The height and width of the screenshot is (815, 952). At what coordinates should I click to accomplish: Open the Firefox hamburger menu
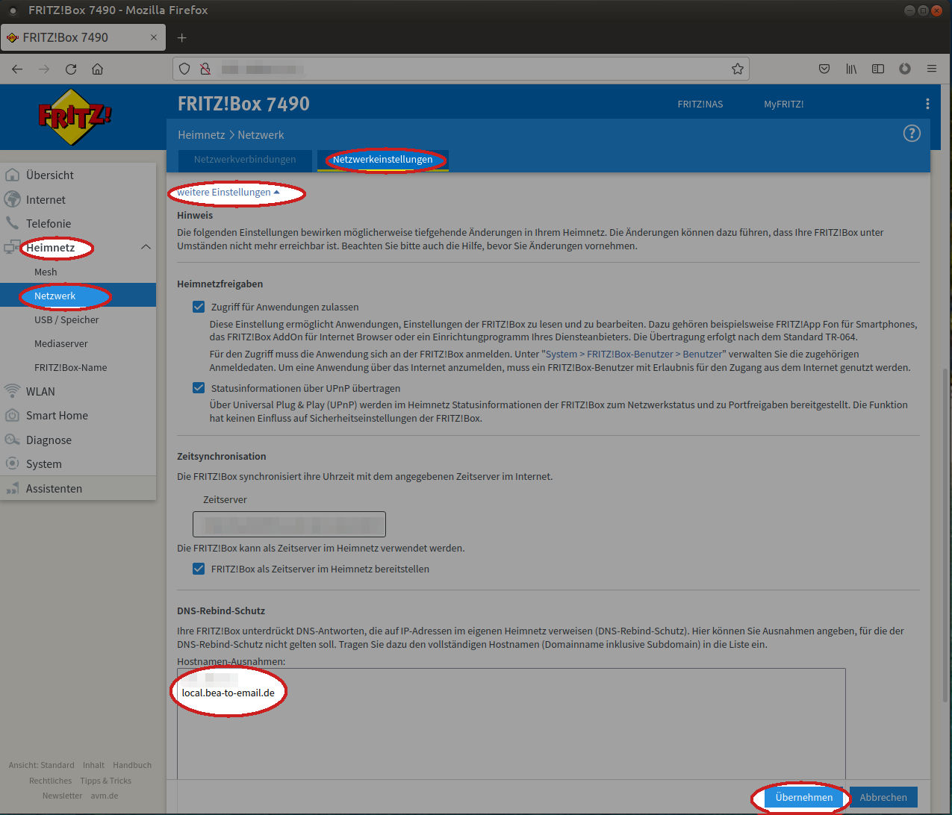(932, 69)
